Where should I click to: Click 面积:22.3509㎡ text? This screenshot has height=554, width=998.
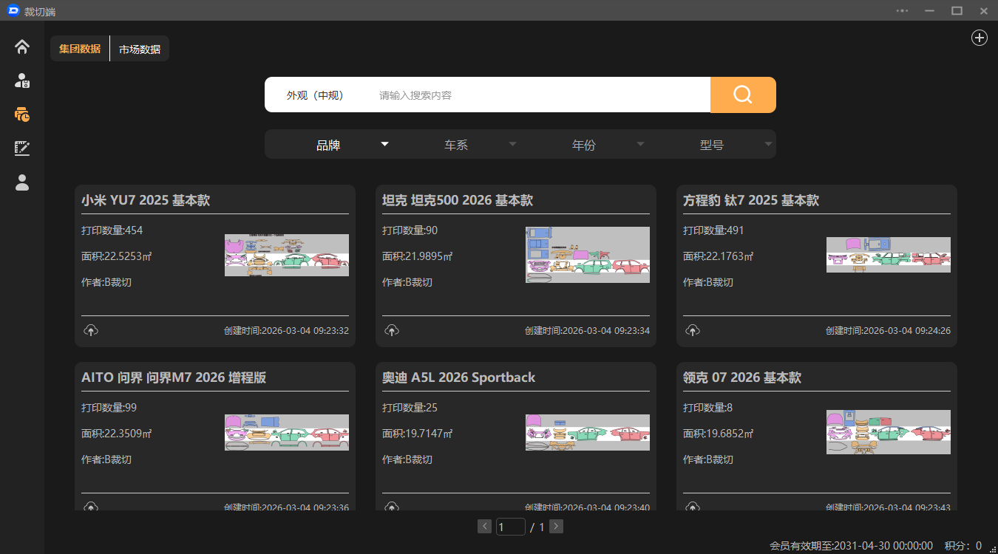(117, 434)
